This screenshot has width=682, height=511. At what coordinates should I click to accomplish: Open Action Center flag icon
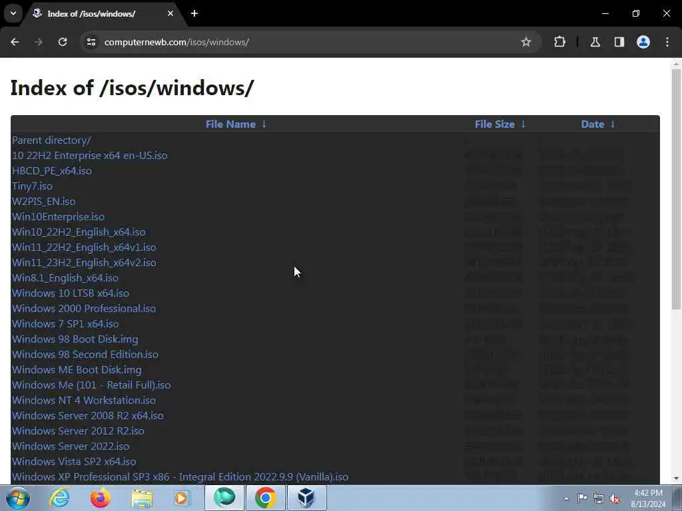[582, 498]
